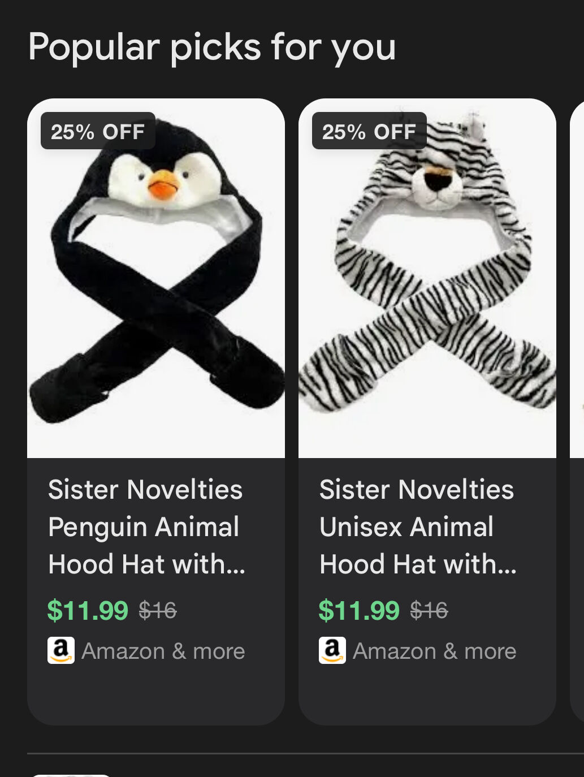Tap the horizontal divider under the product cards
The width and height of the screenshot is (584, 777).
(x=305, y=753)
